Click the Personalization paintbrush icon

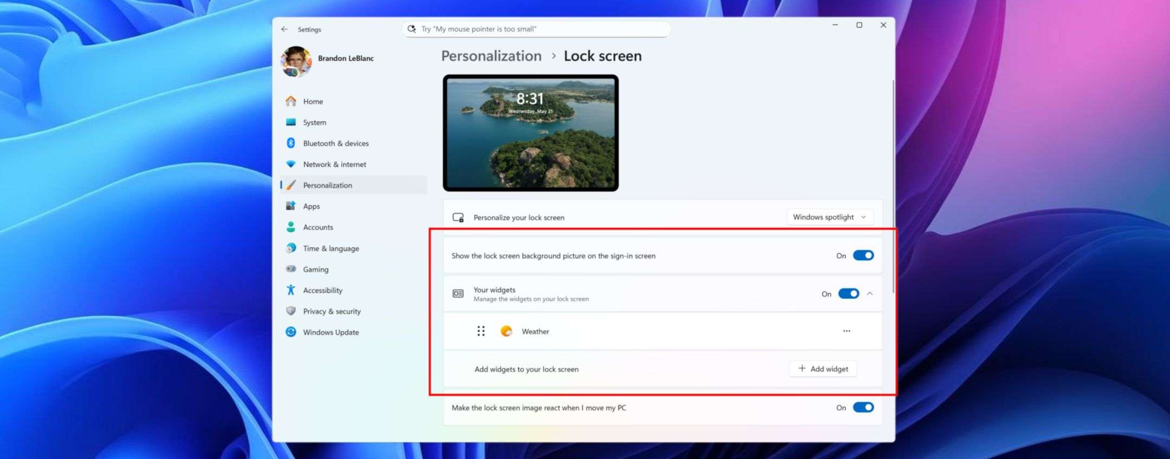coord(291,185)
